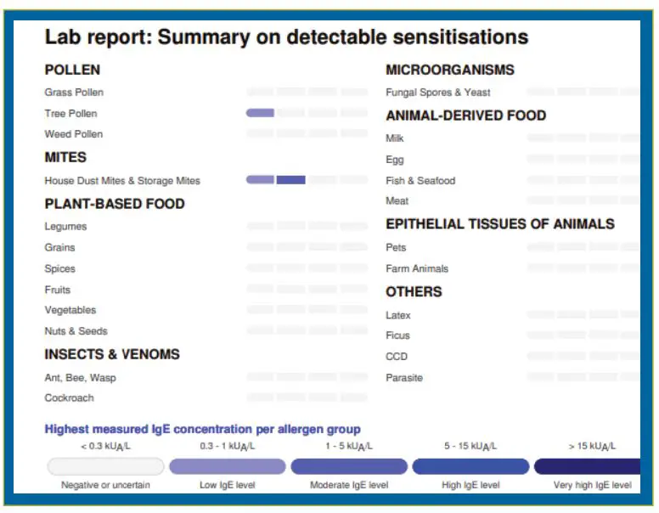The width and height of the screenshot is (659, 513).
Task: Select the Grass Pollen row label
Action: coord(74,92)
